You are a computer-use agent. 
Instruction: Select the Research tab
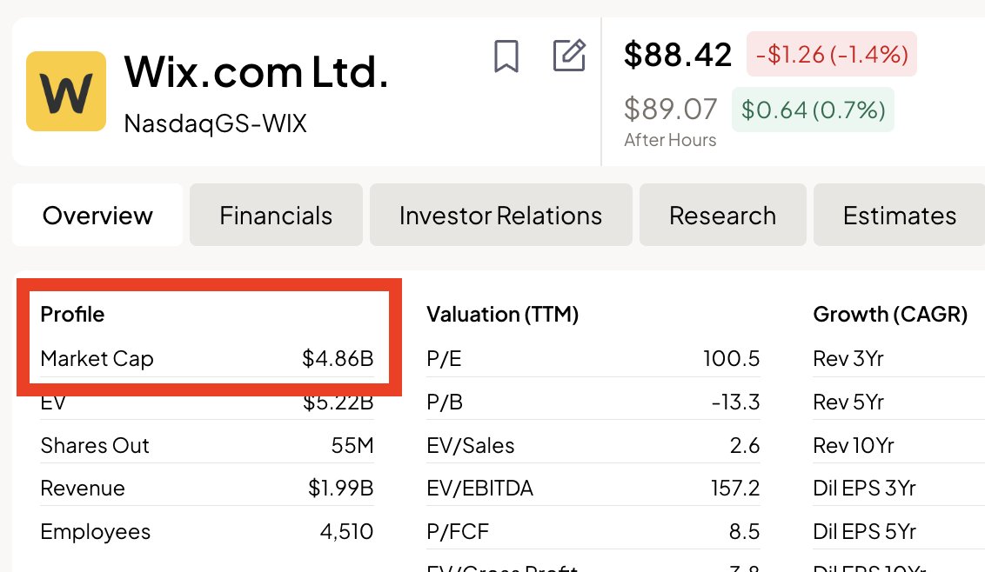722,215
